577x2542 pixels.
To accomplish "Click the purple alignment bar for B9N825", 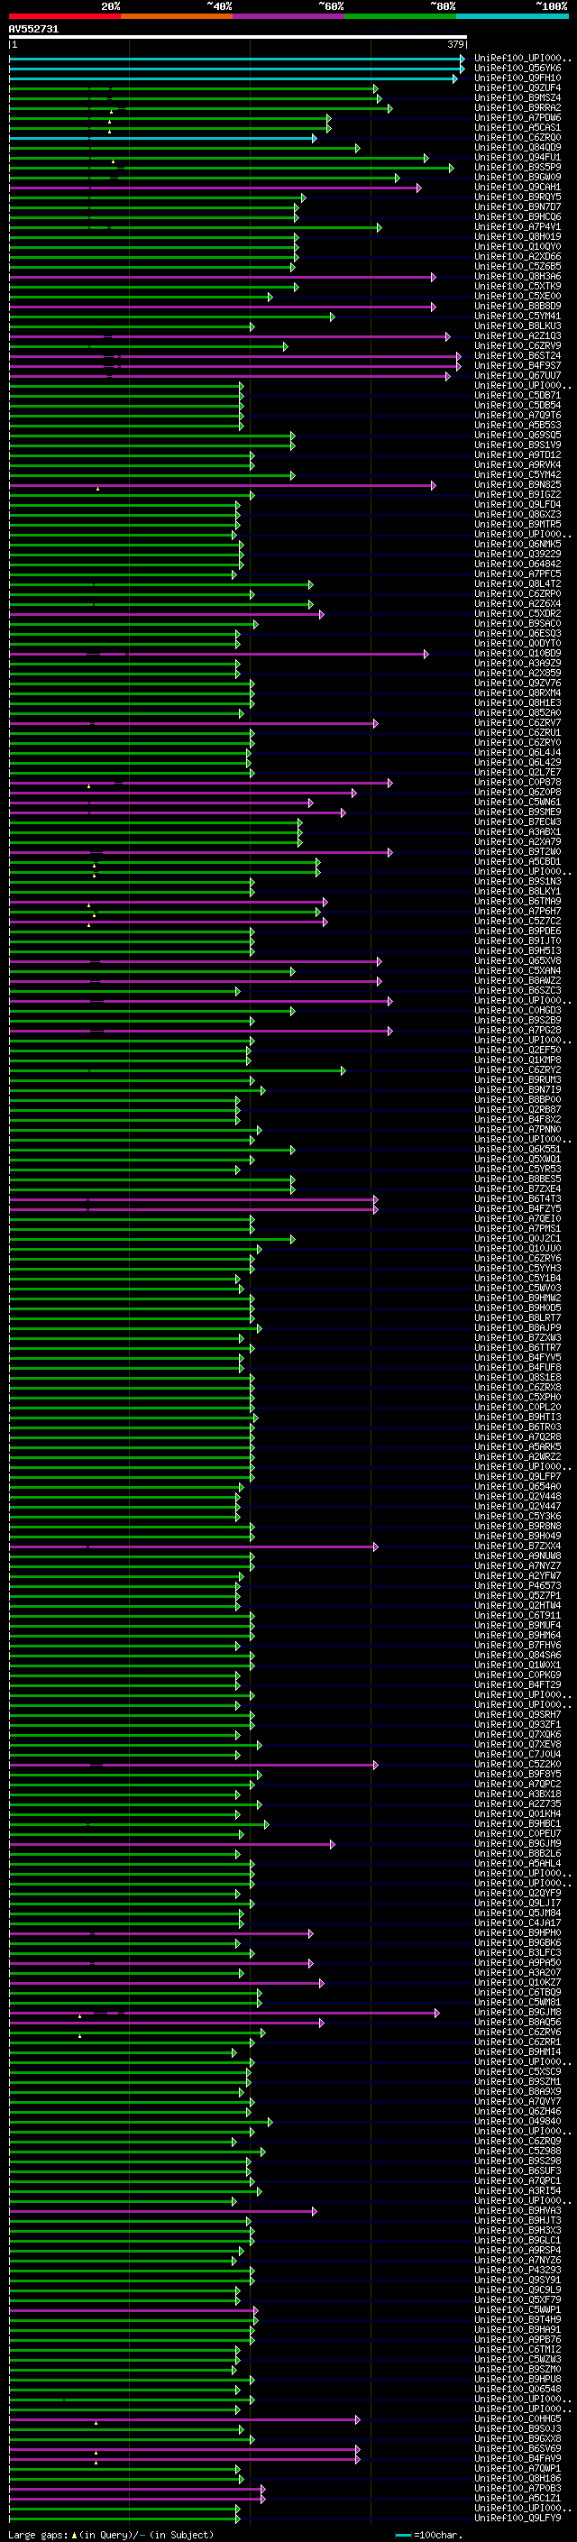I will pos(222,484).
